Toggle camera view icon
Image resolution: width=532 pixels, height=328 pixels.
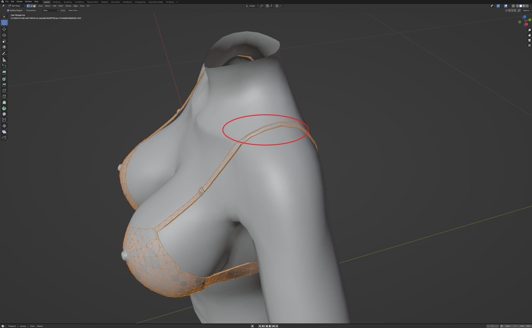(529, 40)
